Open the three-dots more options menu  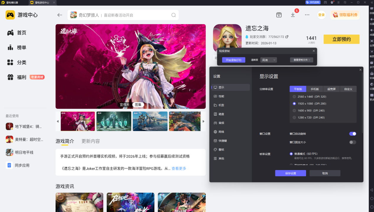(307, 15)
